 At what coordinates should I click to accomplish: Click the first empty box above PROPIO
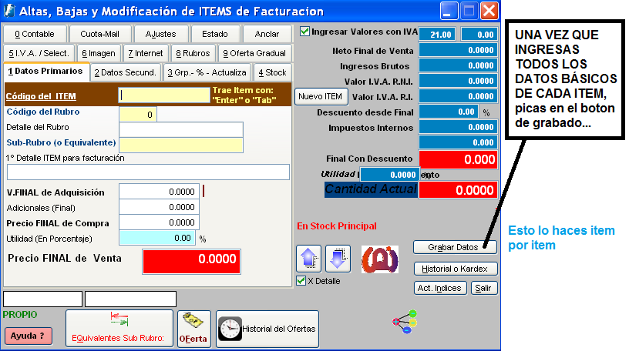[42, 299]
